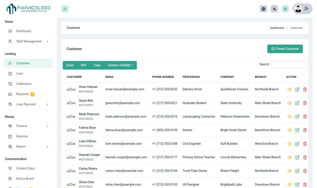Delete Omar Hassan's customer record
This screenshot has width=317, height=188.
coord(305,89)
